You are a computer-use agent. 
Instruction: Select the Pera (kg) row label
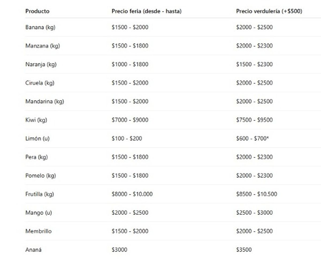click(36, 157)
